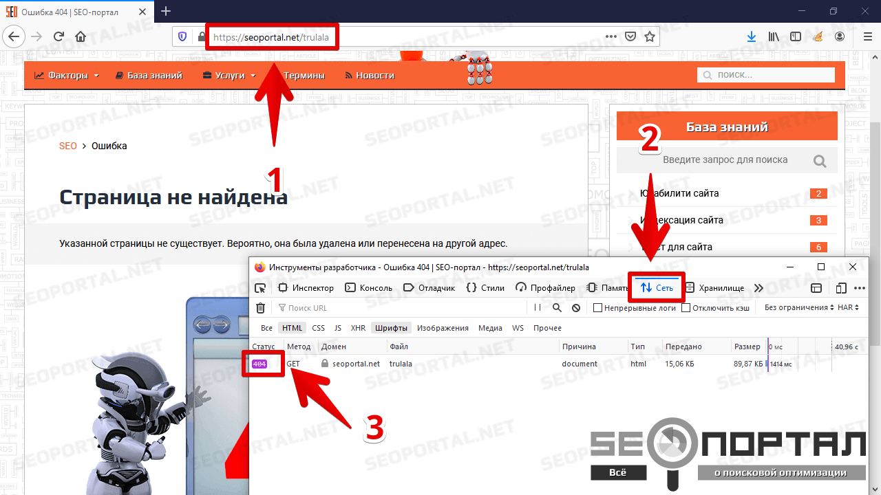This screenshot has height=495, width=881.
Task: Open the request blocking icon
Action: [x=576, y=308]
